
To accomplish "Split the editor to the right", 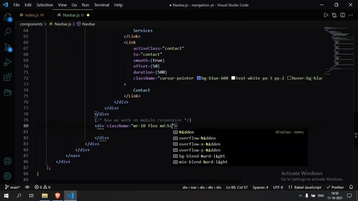I will coord(342,15).
